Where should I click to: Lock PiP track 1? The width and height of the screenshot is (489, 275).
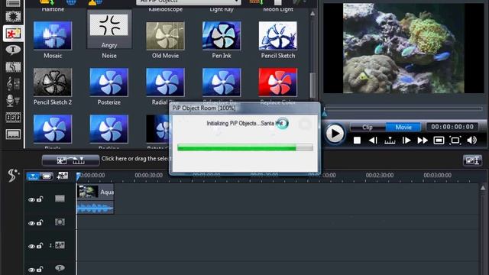click(x=40, y=246)
